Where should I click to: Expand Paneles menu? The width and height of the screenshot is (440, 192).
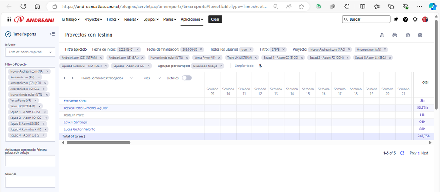click(132, 19)
